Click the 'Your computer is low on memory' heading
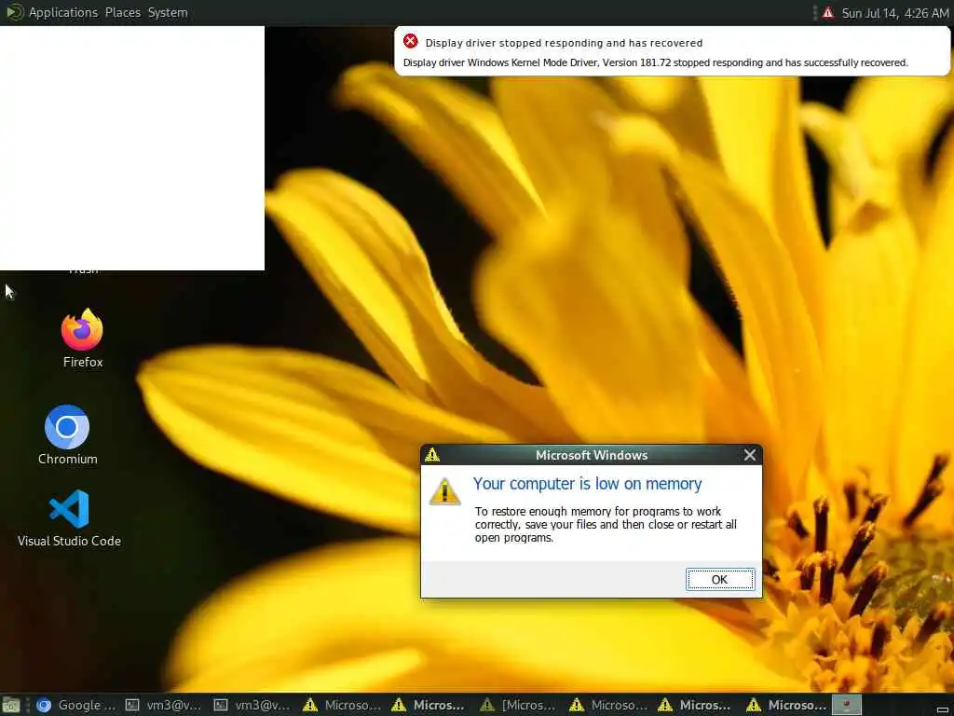Viewport: 954px width, 716px height. (x=587, y=484)
